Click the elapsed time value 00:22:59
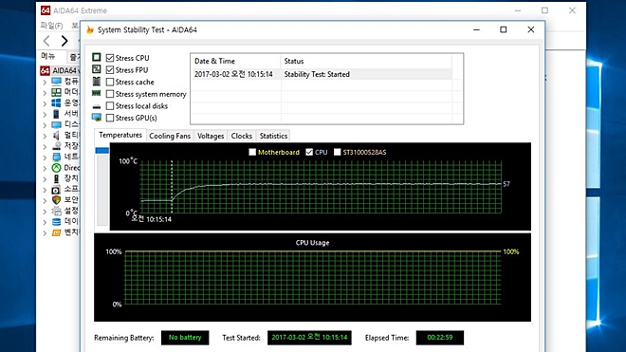626x352 pixels. pos(440,338)
